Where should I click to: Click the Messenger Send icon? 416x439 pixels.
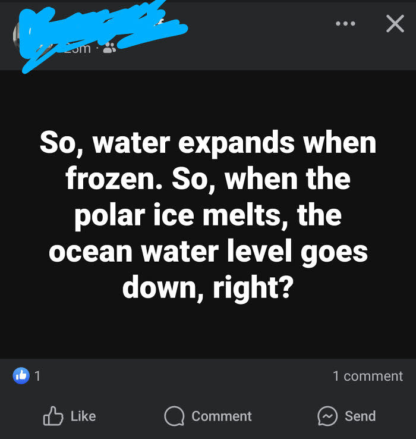(327, 416)
